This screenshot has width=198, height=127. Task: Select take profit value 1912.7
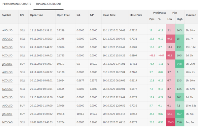click(93, 114)
